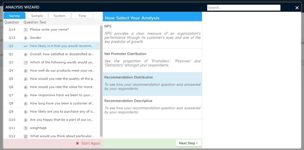Viewport: 304px width, 150px height.
Task: Click the numeric icon beside weightage
Action: (25, 128)
